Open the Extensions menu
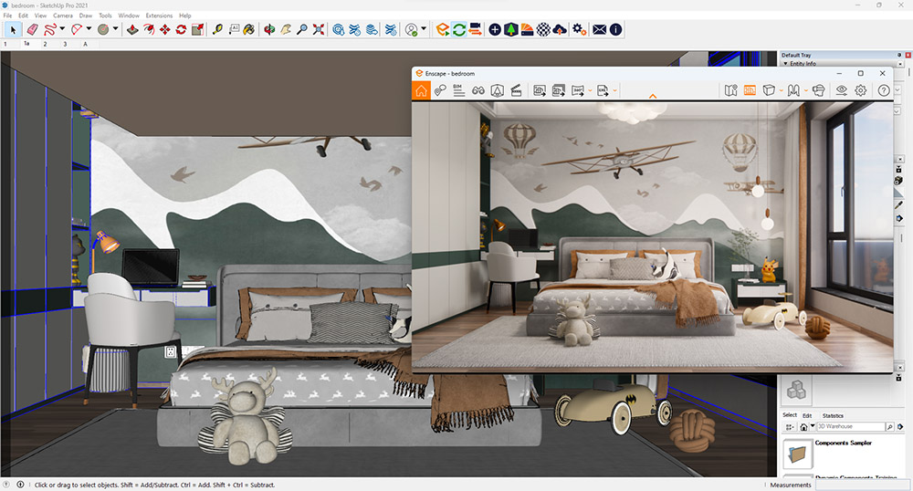Viewport: 913px width, 491px height. (x=159, y=16)
